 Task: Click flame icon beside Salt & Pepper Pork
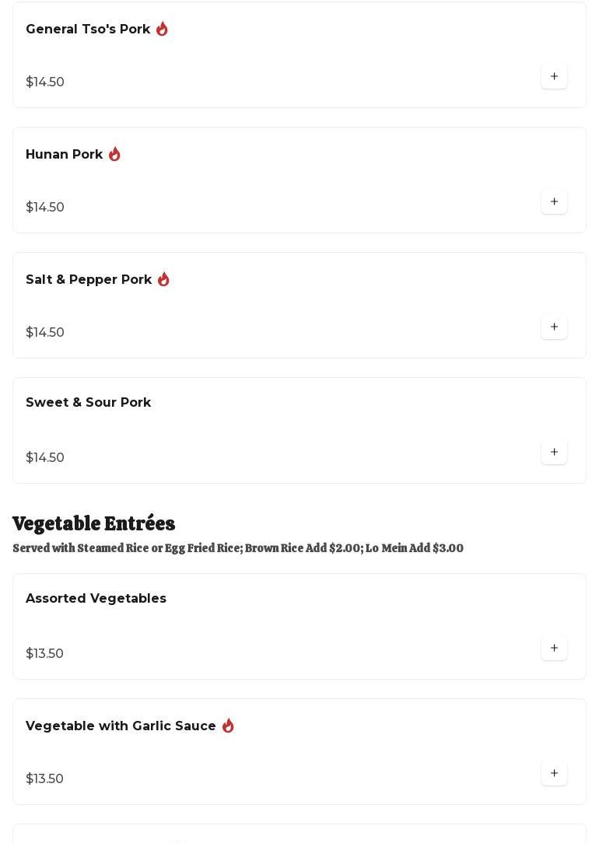163,279
